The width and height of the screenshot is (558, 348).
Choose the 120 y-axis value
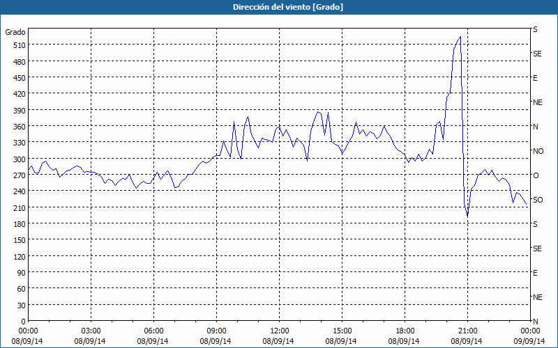(x=20, y=256)
